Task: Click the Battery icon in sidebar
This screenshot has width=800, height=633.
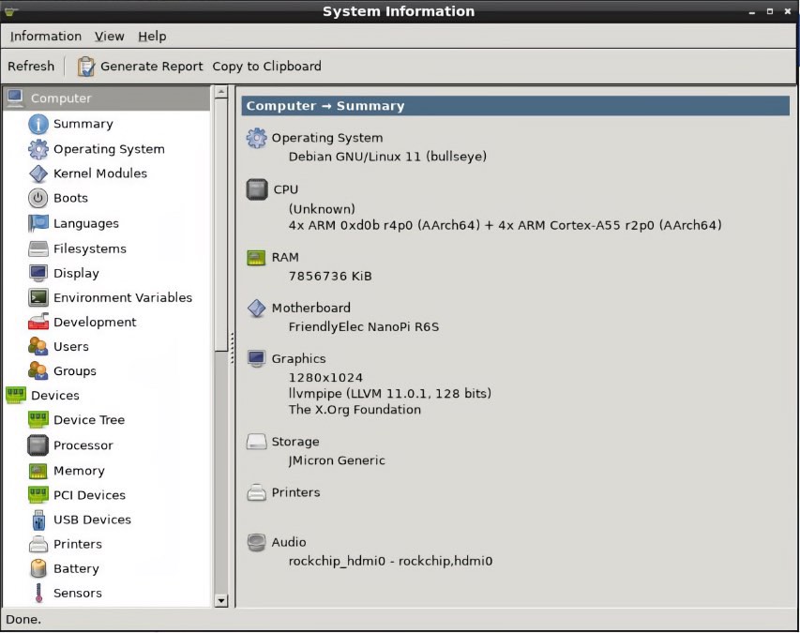Action: tap(38, 568)
